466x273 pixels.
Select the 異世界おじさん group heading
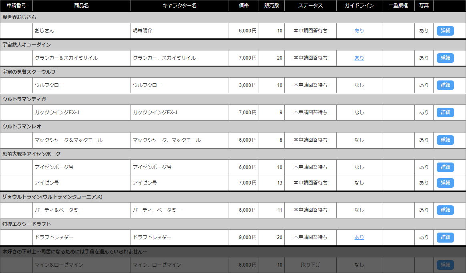[x=233, y=17]
